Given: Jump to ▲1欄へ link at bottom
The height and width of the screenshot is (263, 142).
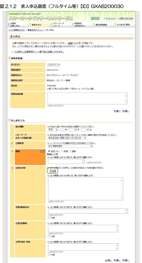Looking at the screenshot, I should click(x=108, y=260).
